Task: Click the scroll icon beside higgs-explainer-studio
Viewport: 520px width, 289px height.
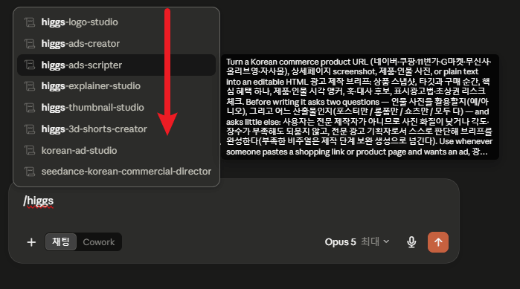Action: coord(30,86)
